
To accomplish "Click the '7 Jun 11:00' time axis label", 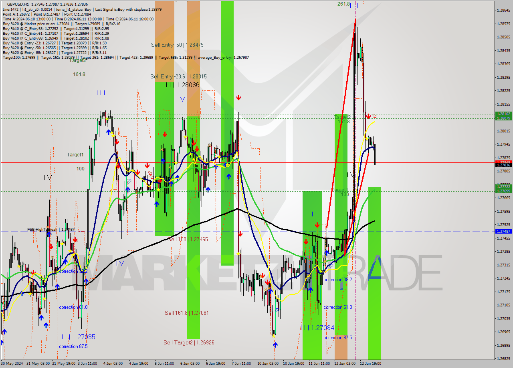I will pos(241,364).
